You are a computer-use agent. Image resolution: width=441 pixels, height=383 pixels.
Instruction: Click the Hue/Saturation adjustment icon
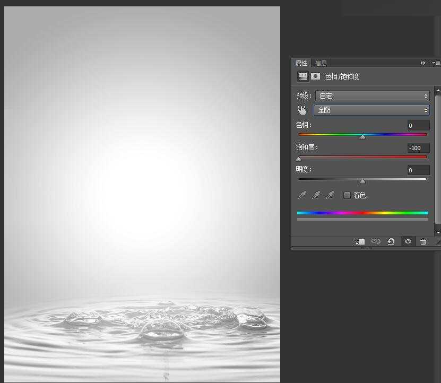coord(303,76)
